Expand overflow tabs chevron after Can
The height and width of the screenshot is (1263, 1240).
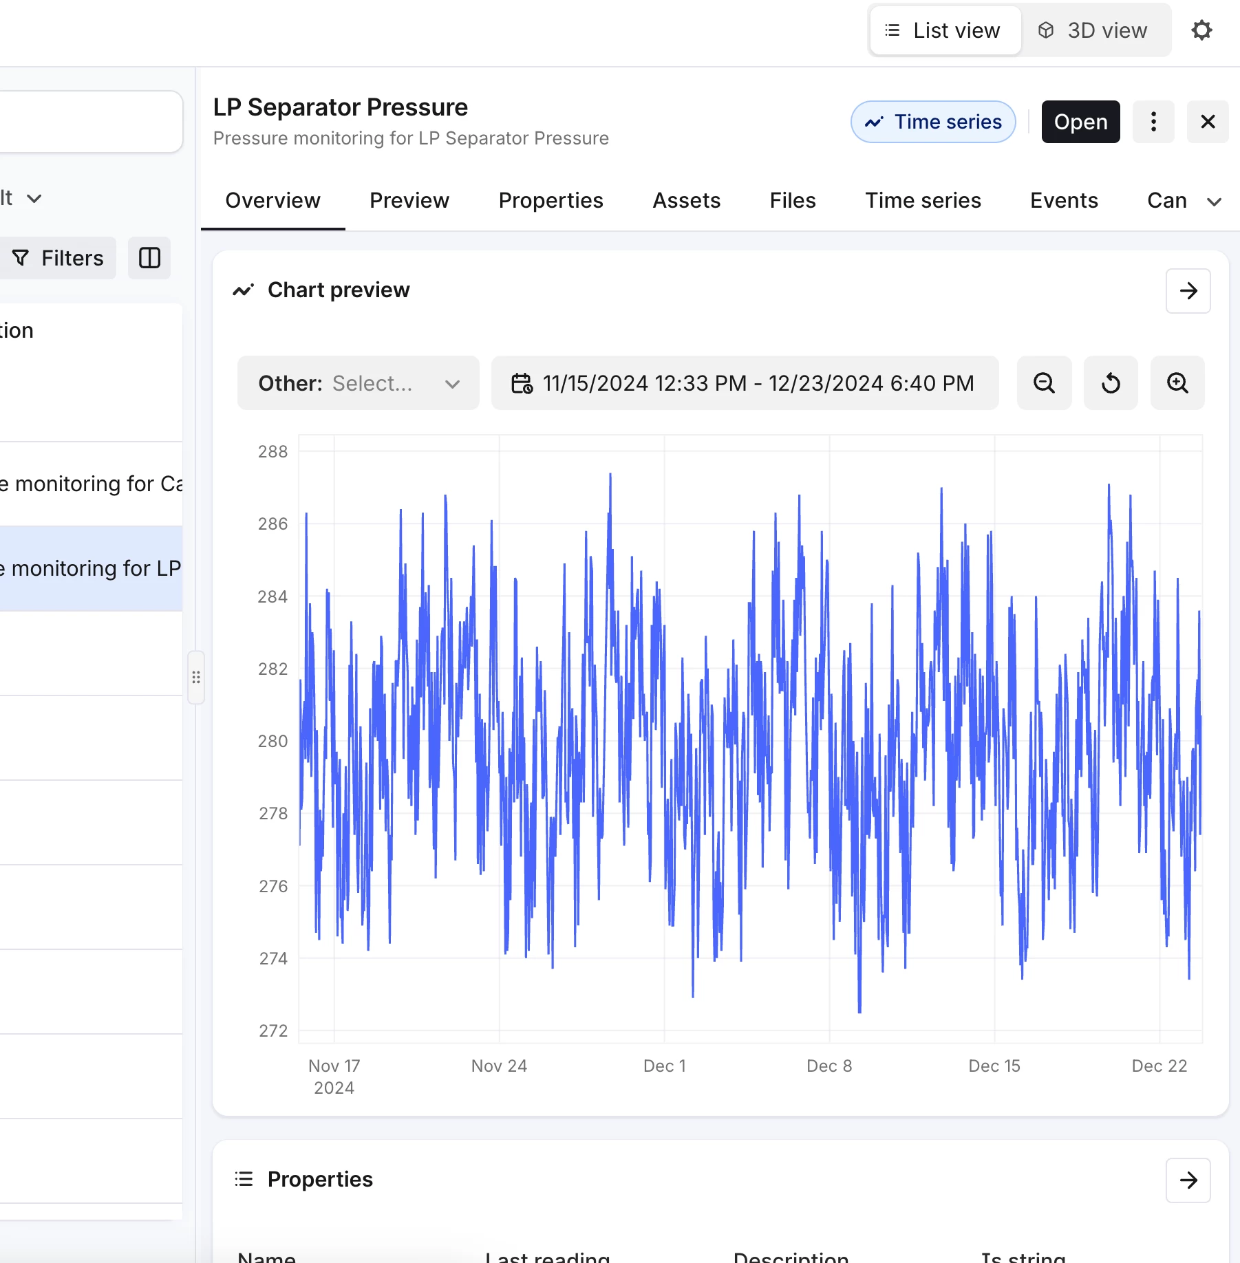click(x=1215, y=202)
